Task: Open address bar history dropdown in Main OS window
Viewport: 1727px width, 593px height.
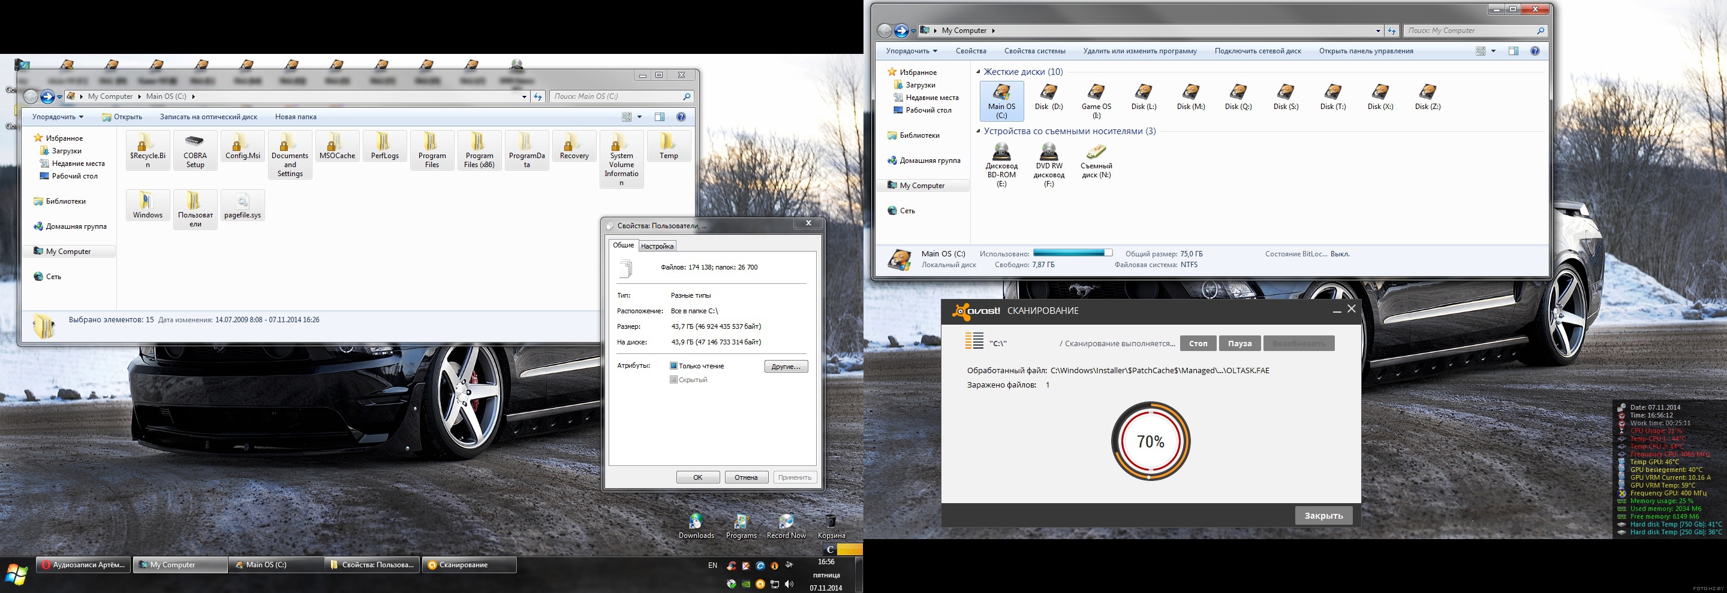Action: pyautogui.click(x=524, y=96)
